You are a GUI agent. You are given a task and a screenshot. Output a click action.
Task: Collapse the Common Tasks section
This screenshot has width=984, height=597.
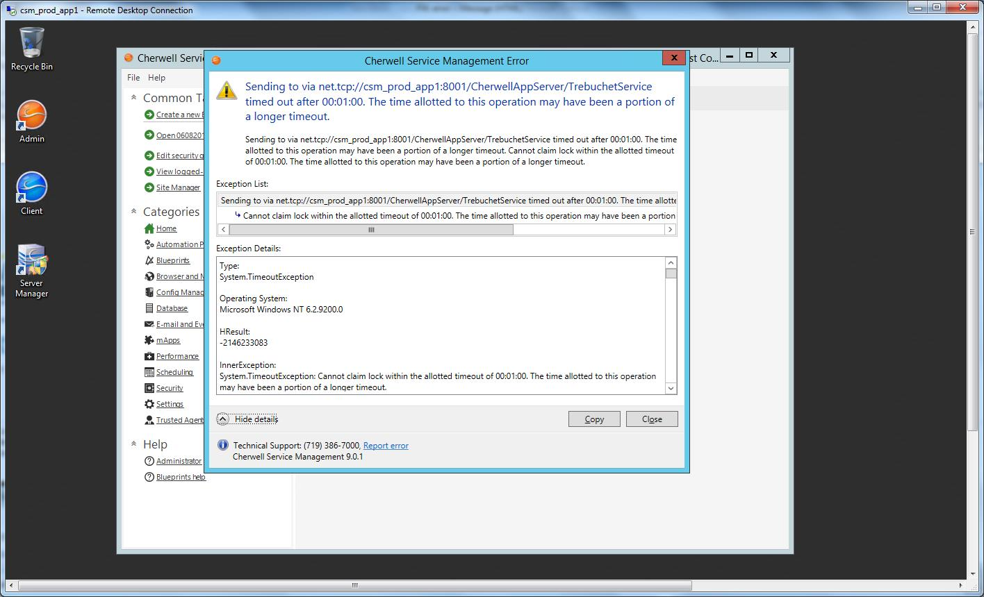[x=134, y=98]
